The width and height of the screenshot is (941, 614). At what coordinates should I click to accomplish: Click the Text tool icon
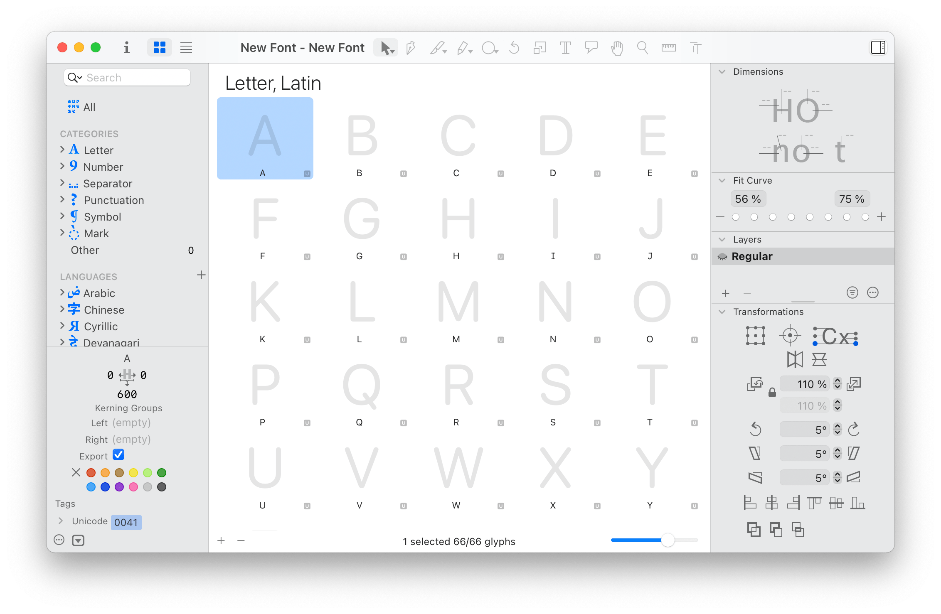pyautogui.click(x=565, y=48)
